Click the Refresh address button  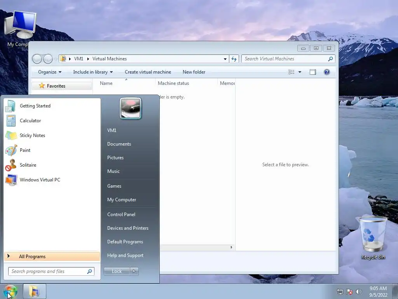coord(234,59)
